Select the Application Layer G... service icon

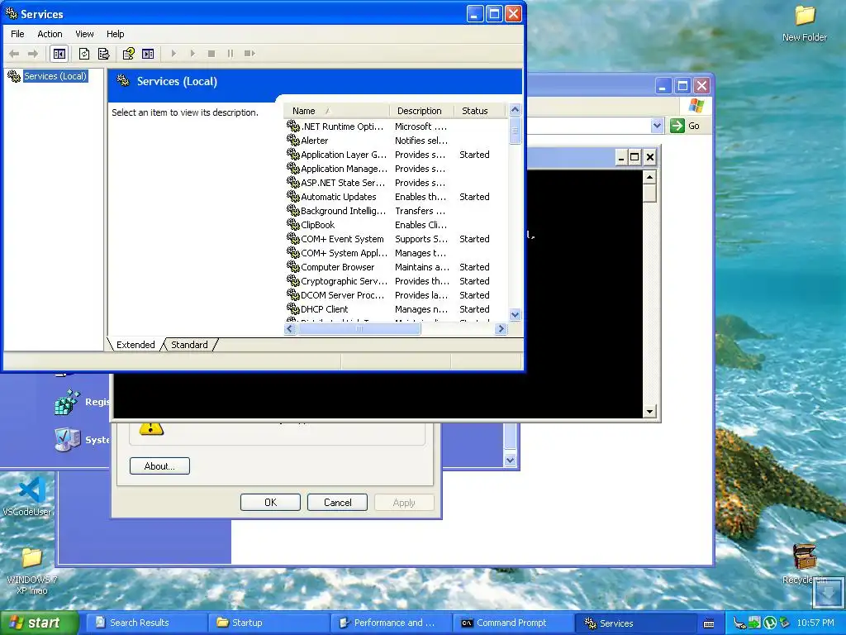coord(293,154)
